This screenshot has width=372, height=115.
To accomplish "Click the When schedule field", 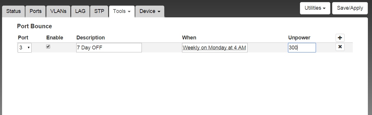I will tap(215, 48).
